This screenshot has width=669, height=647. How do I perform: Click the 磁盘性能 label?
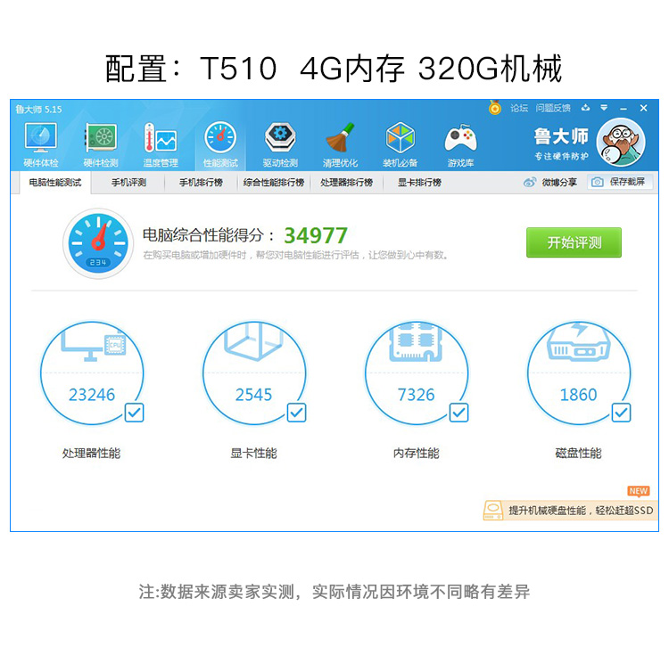pos(579,453)
